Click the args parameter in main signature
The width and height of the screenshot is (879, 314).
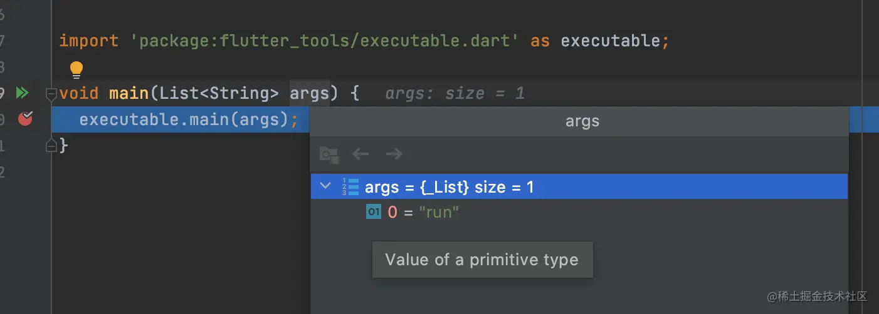click(x=309, y=94)
